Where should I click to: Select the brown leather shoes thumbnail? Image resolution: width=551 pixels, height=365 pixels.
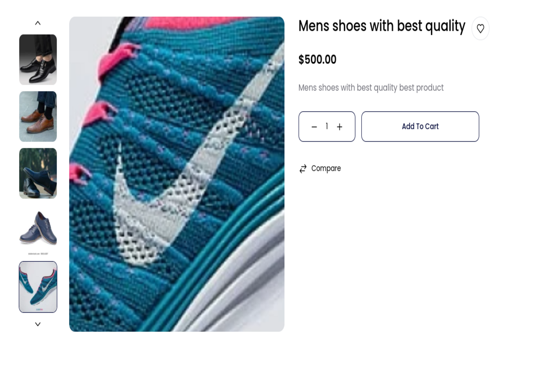click(x=38, y=116)
